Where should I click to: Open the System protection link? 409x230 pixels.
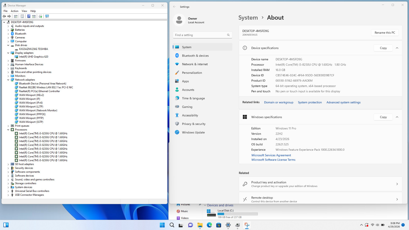310,102
